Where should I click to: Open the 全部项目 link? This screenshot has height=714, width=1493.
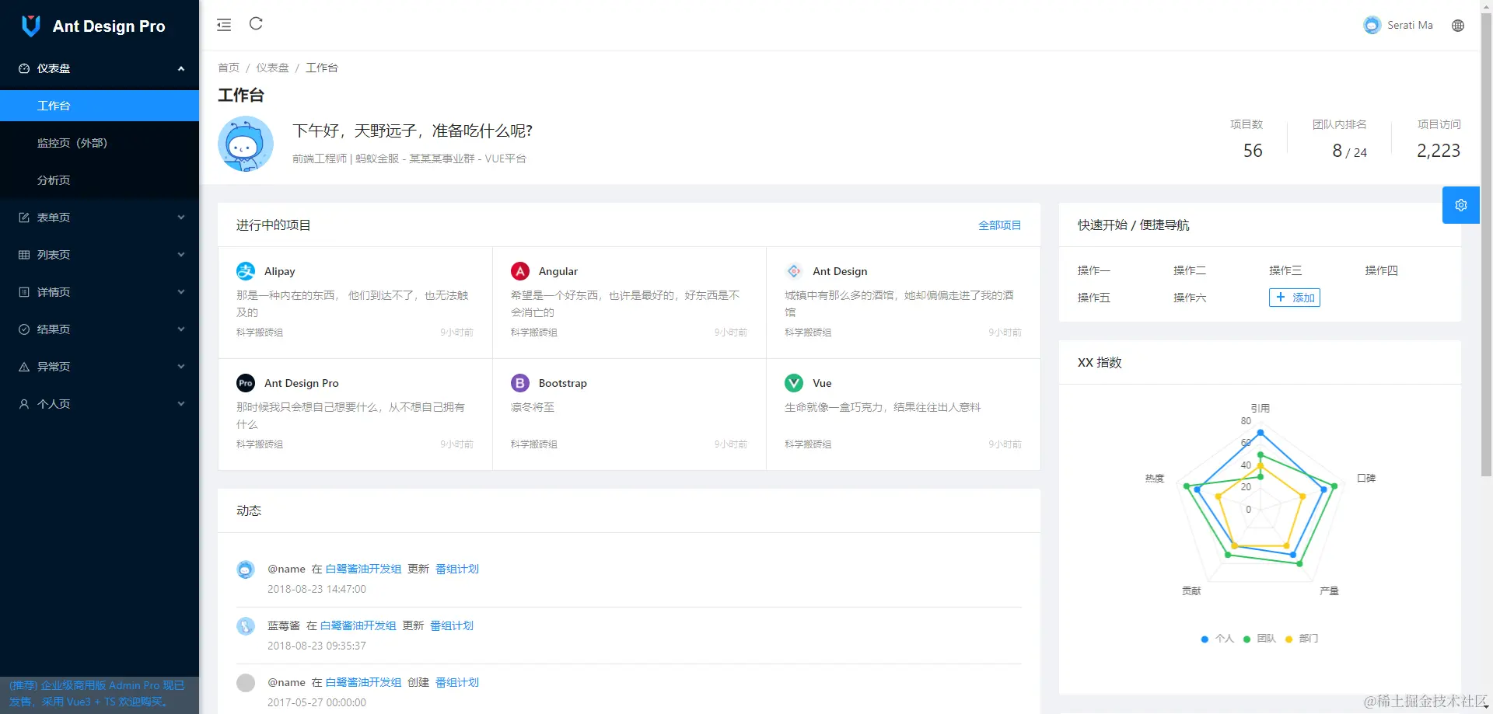point(999,225)
